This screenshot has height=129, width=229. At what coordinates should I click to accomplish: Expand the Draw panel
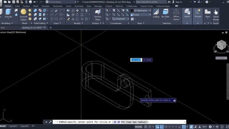[57, 23]
